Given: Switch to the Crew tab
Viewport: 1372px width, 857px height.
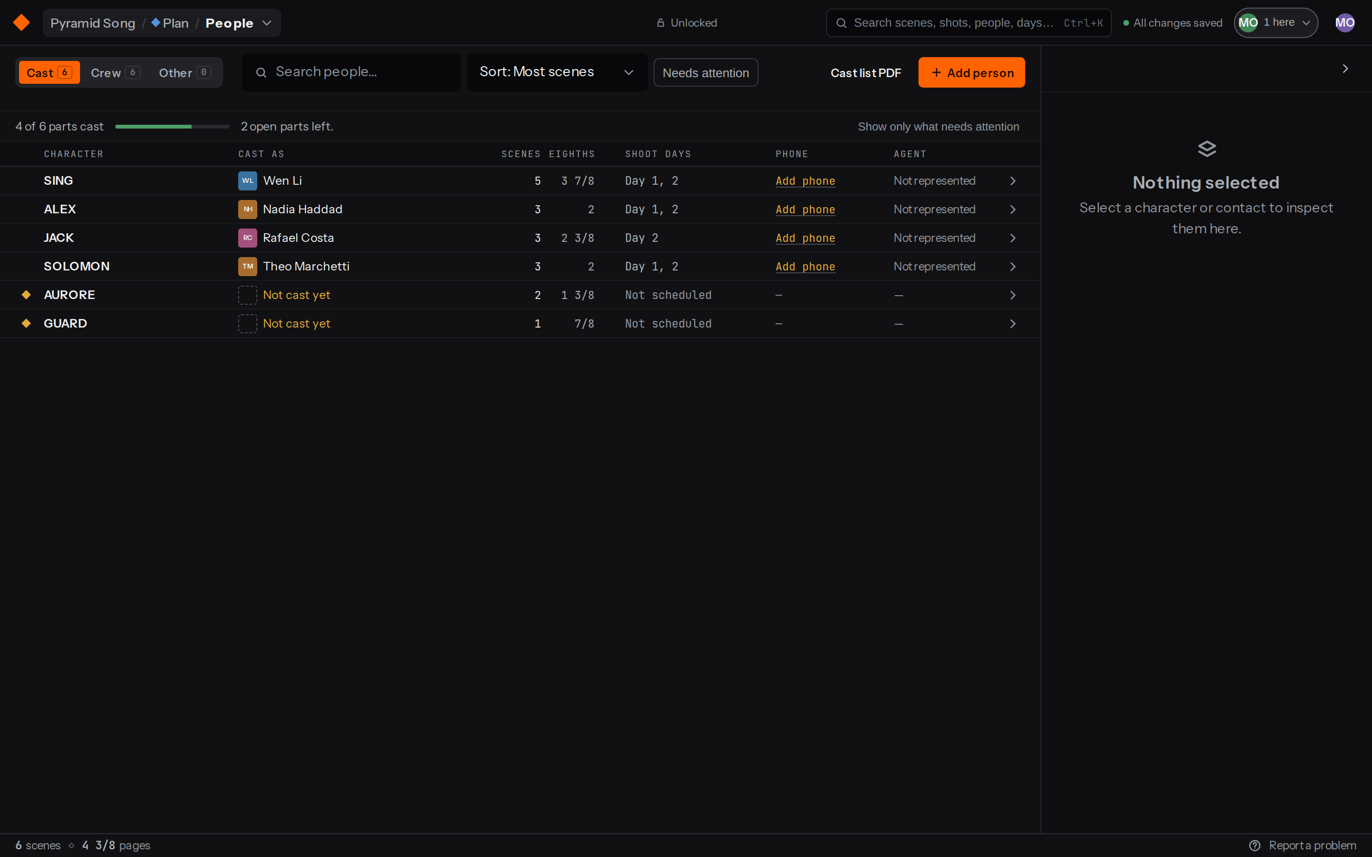Looking at the screenshot, I should click(x=115, y=72).
